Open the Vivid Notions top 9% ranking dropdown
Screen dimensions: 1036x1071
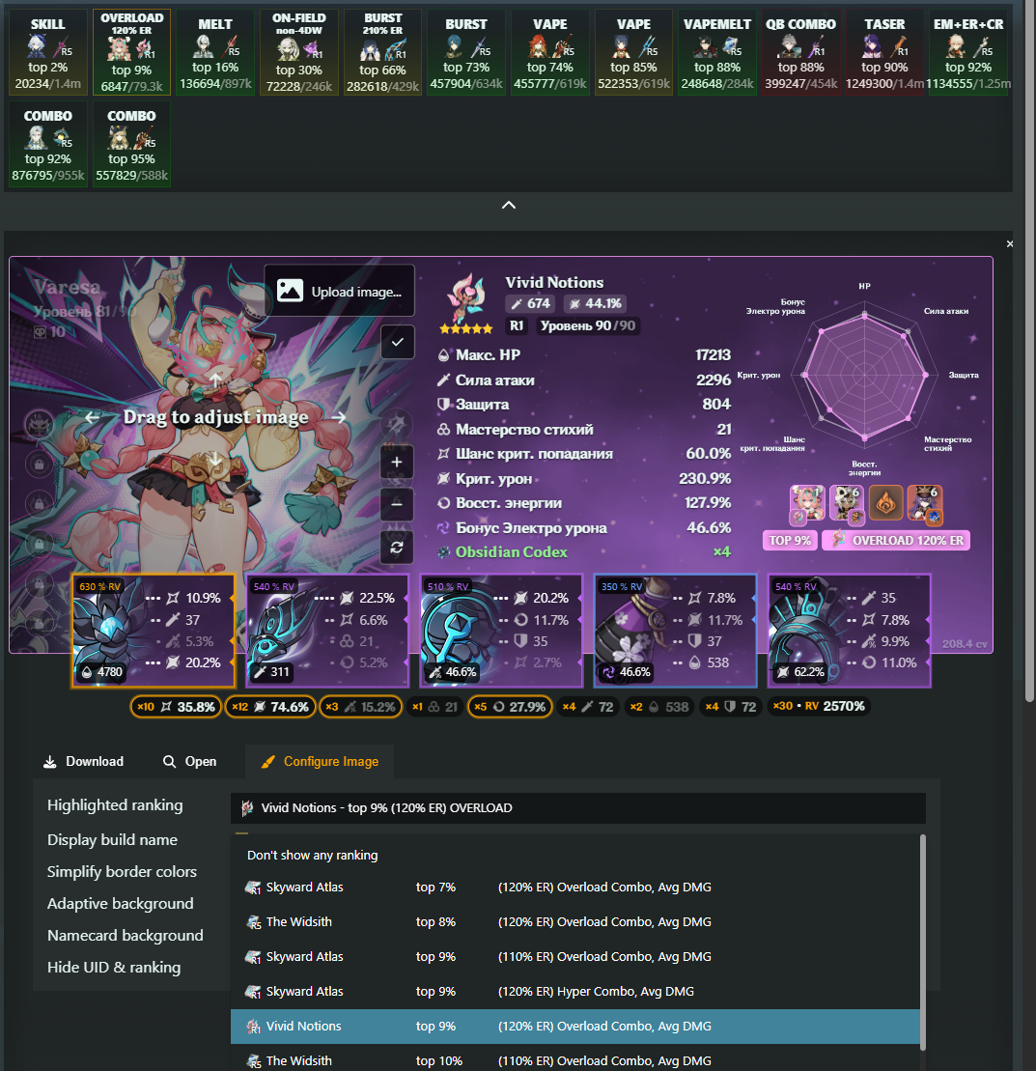pyautogui.click(x=577, y=808)
